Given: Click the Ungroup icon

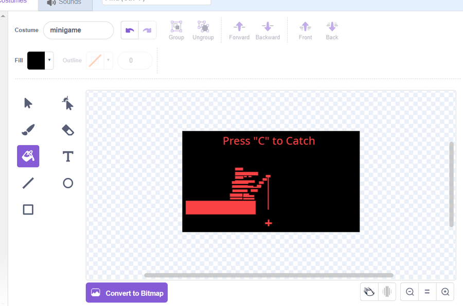Looking at the screenshot, I should click(203, 30).
